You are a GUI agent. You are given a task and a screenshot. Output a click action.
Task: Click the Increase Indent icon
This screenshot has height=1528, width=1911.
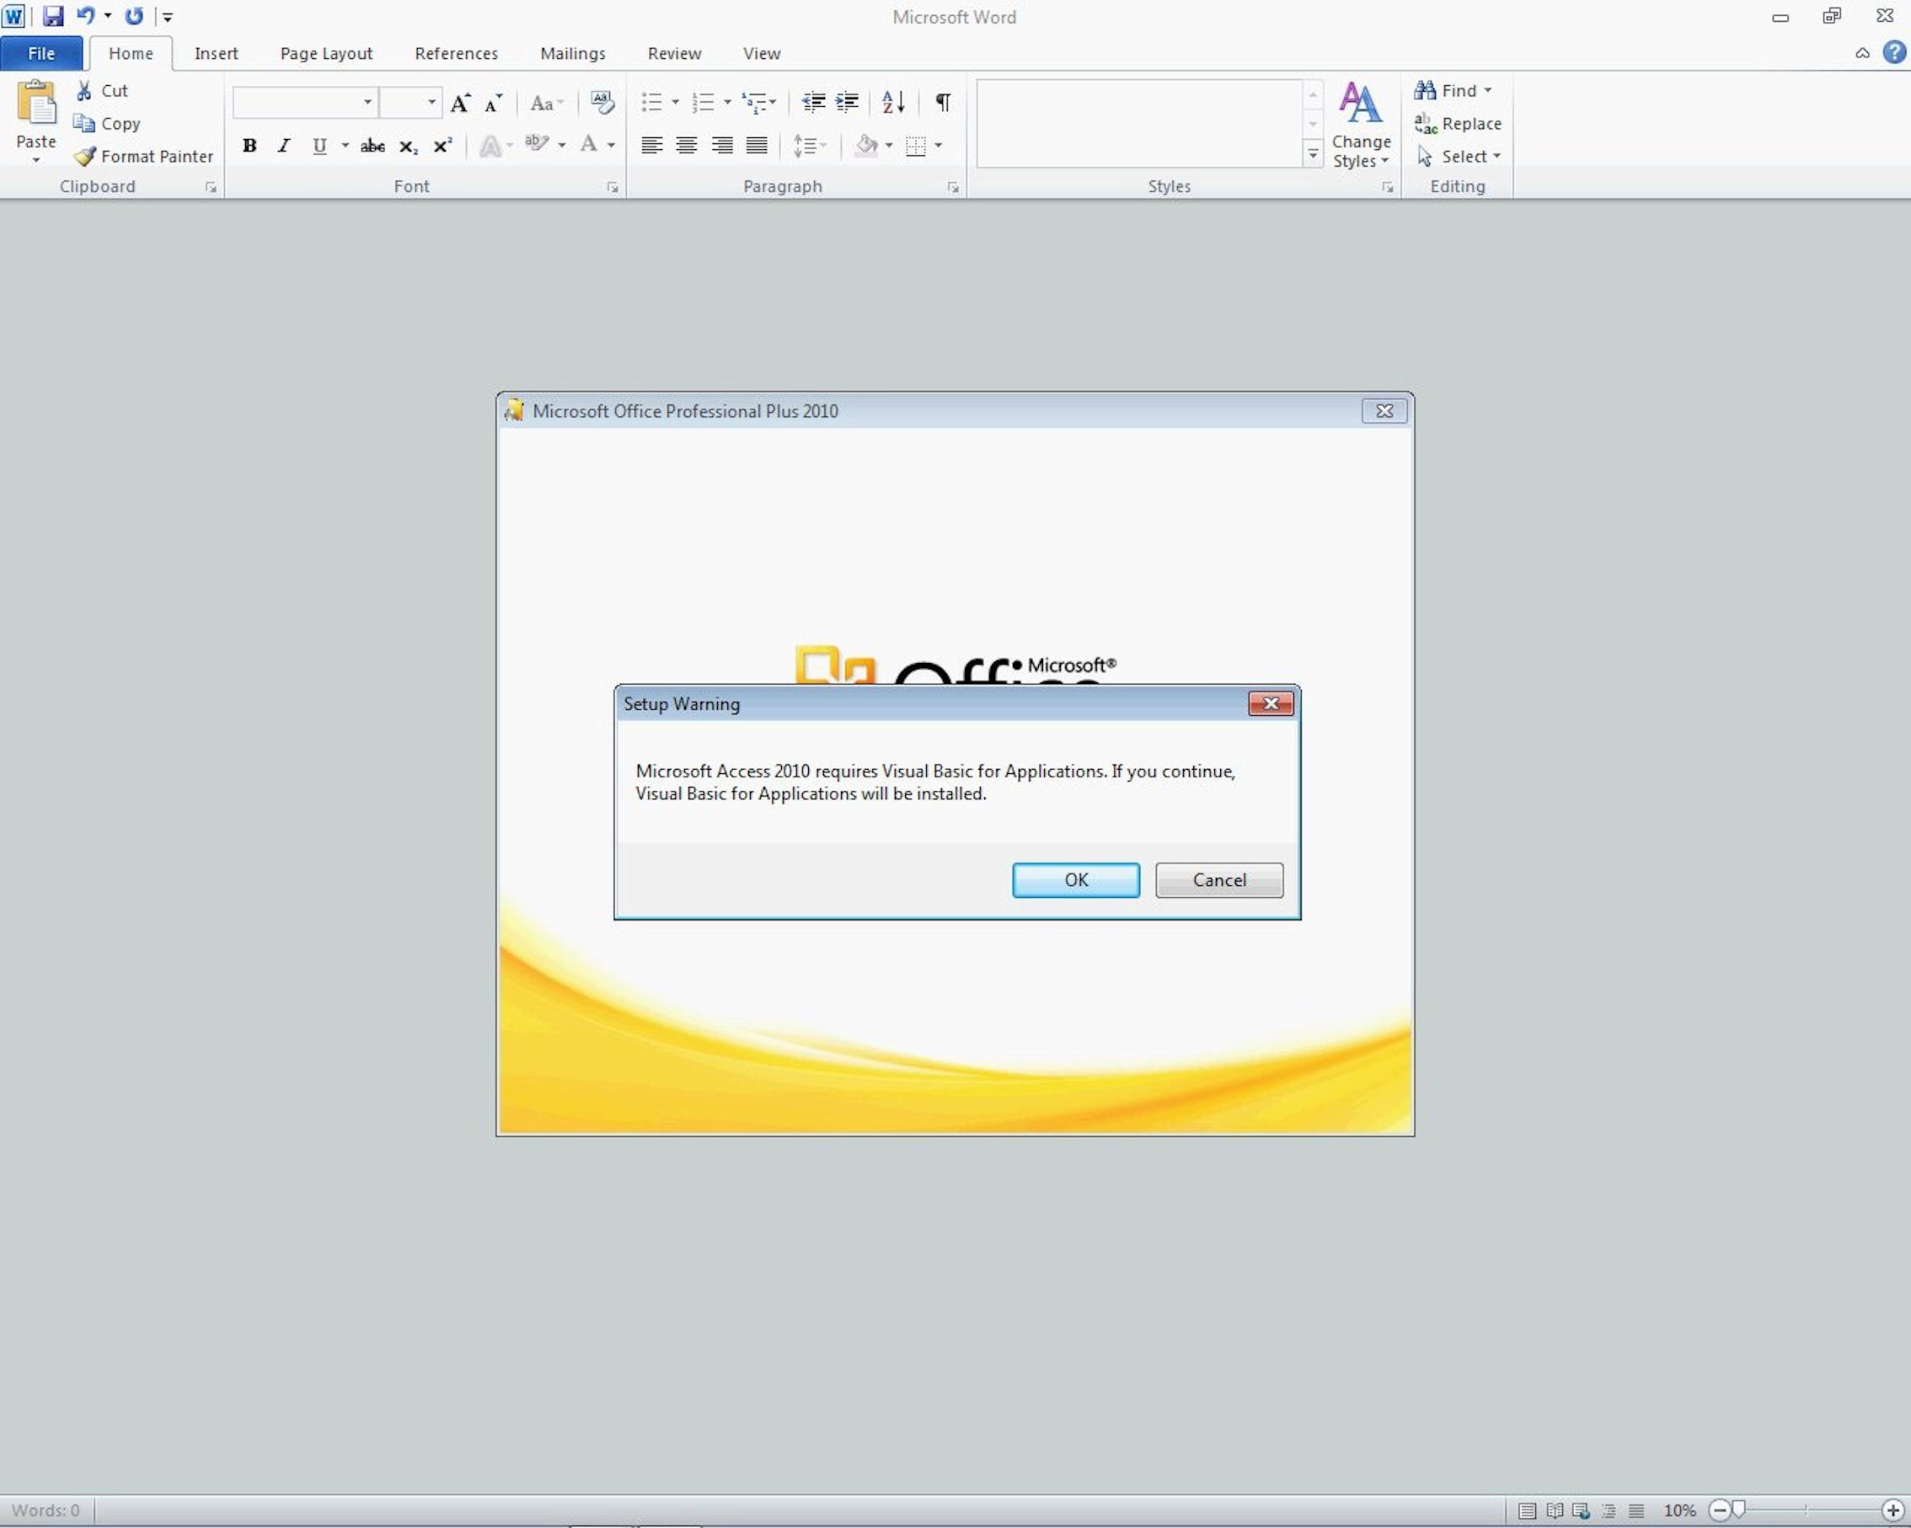pyautogui.click(x=848, y=103)
